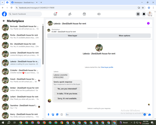The width and height of the screenshot is (156, 125).
Task: Open the browser tab search dropdown
Action: [2, 2]
